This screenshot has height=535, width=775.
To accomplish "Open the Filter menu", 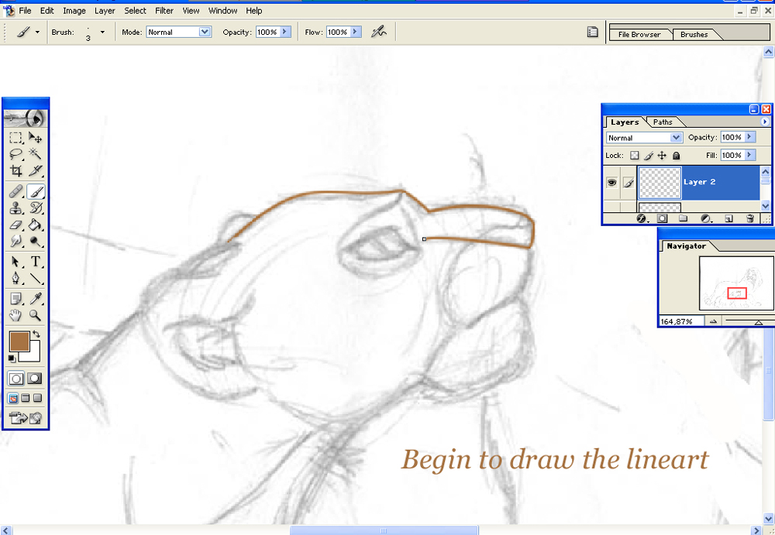I will pyautogui.click(x=164, y=10).
